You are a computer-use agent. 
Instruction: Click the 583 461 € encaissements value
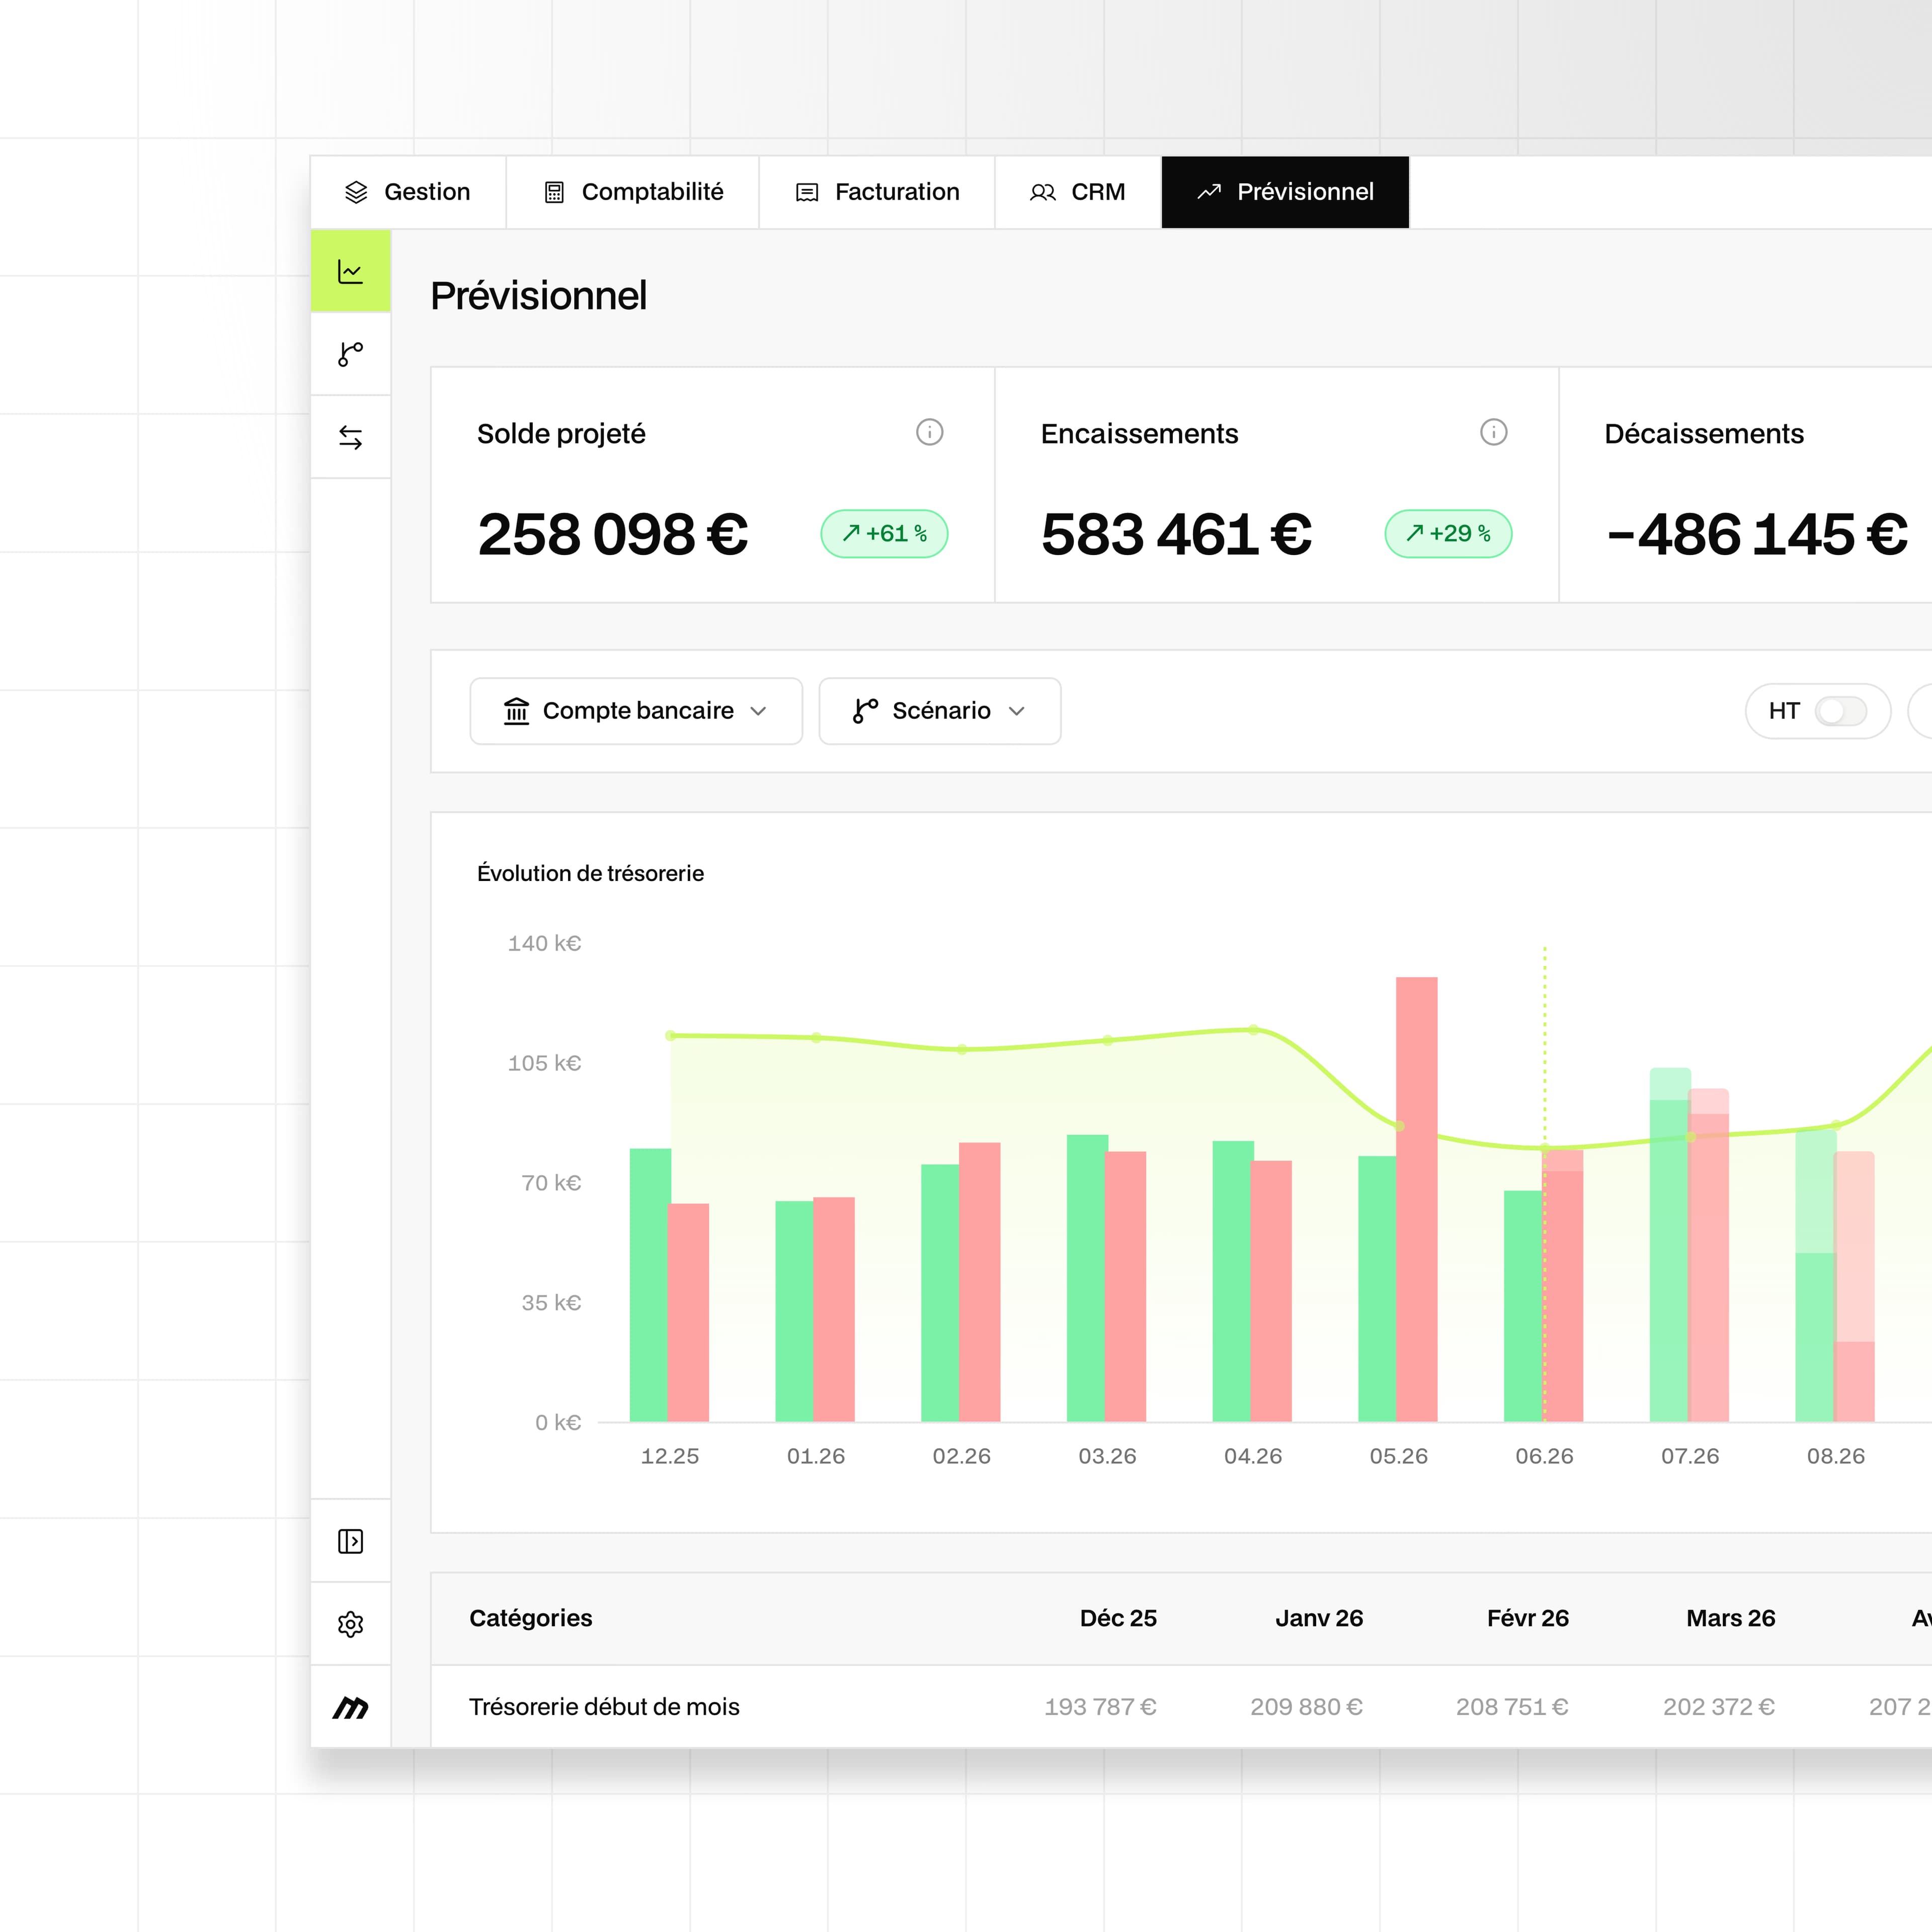(1176, 534)
